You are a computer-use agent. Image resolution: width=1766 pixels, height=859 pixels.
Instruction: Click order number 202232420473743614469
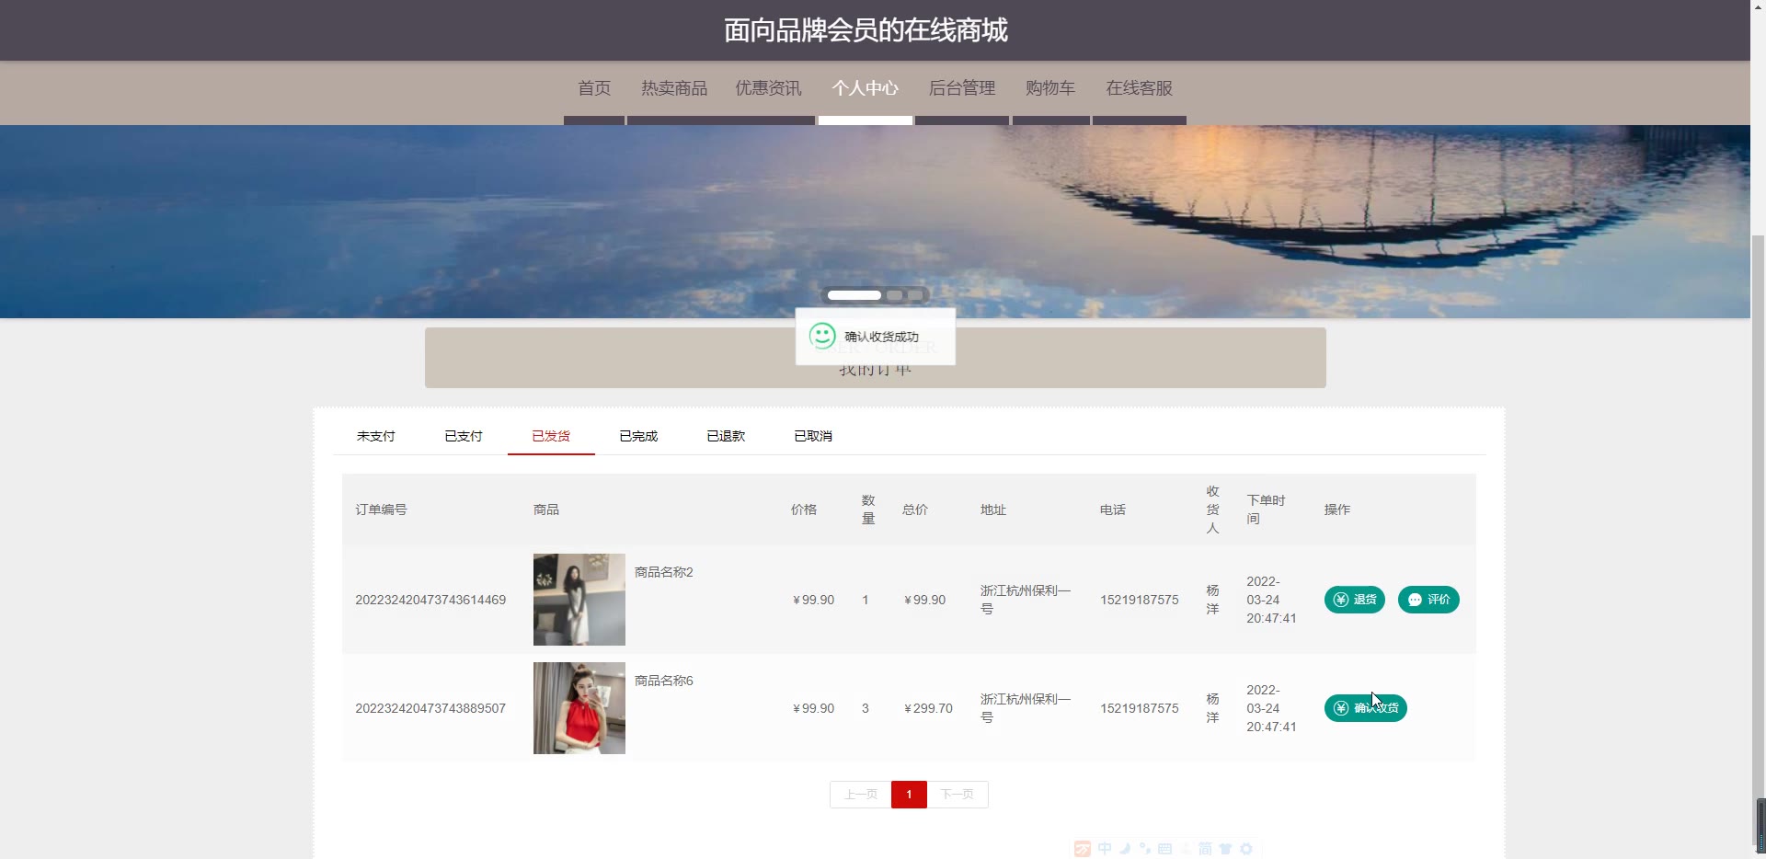coord(430,600)
